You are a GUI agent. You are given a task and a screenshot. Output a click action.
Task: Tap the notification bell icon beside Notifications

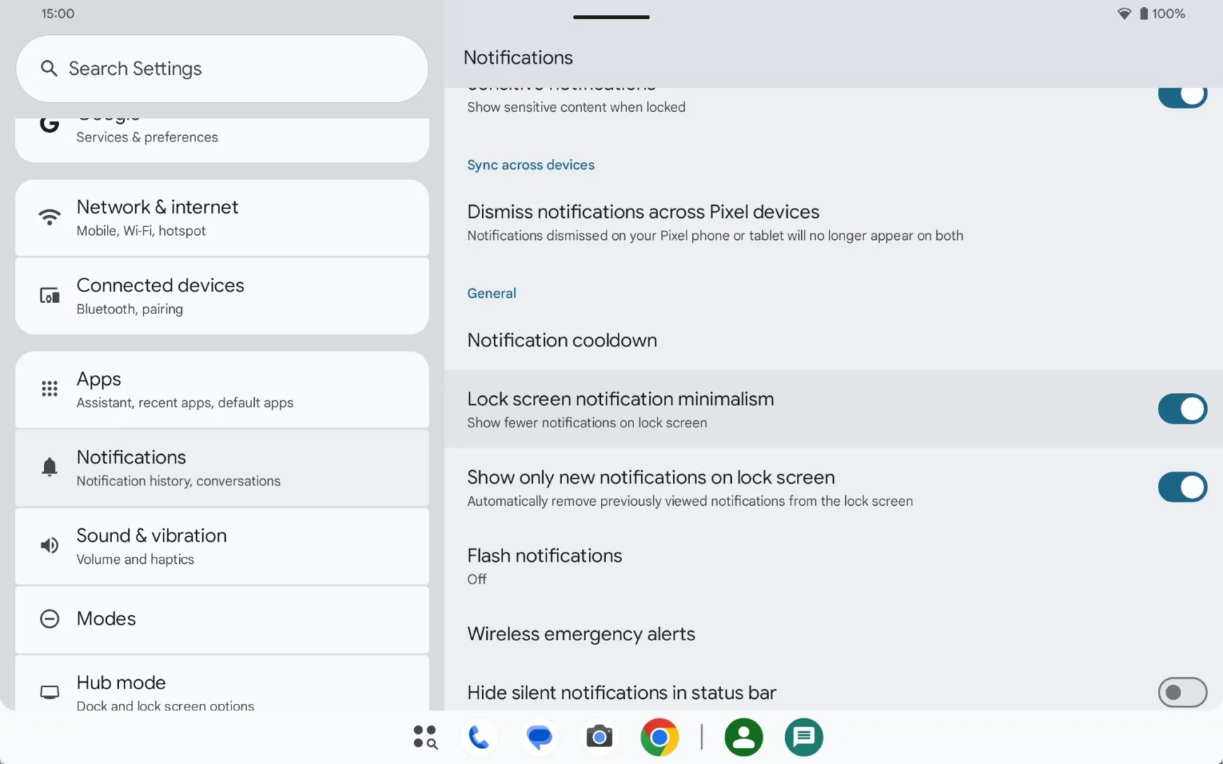click(50, 467)
